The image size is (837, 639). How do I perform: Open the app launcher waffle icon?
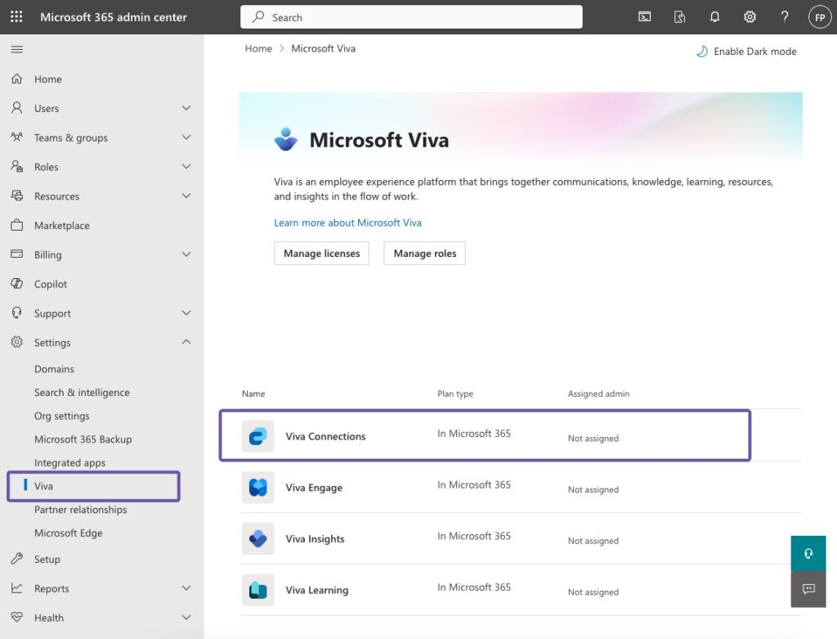[x=16, y=16]
